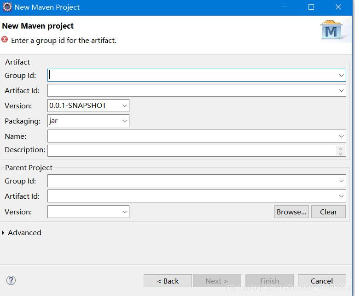Click the 'Enter a group id for the artifact.' message

pyautogui.click(x=64, y=41)
